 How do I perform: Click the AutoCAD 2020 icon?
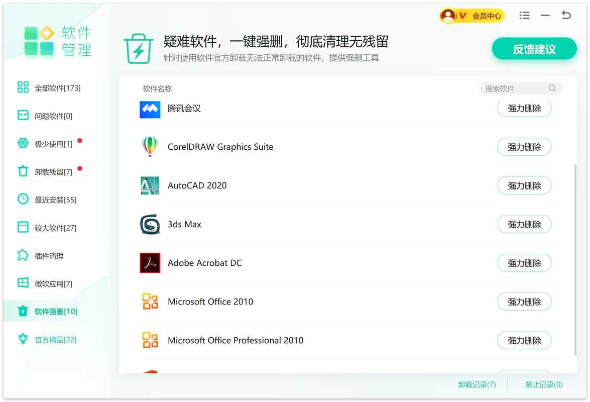click(x=150, y=185)
